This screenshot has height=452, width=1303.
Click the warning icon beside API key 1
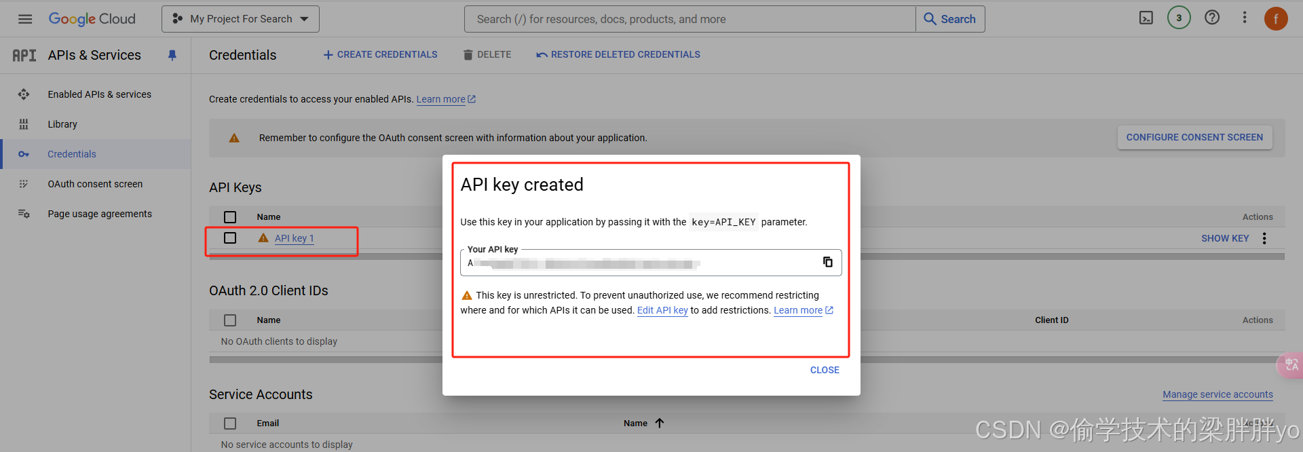263,238
